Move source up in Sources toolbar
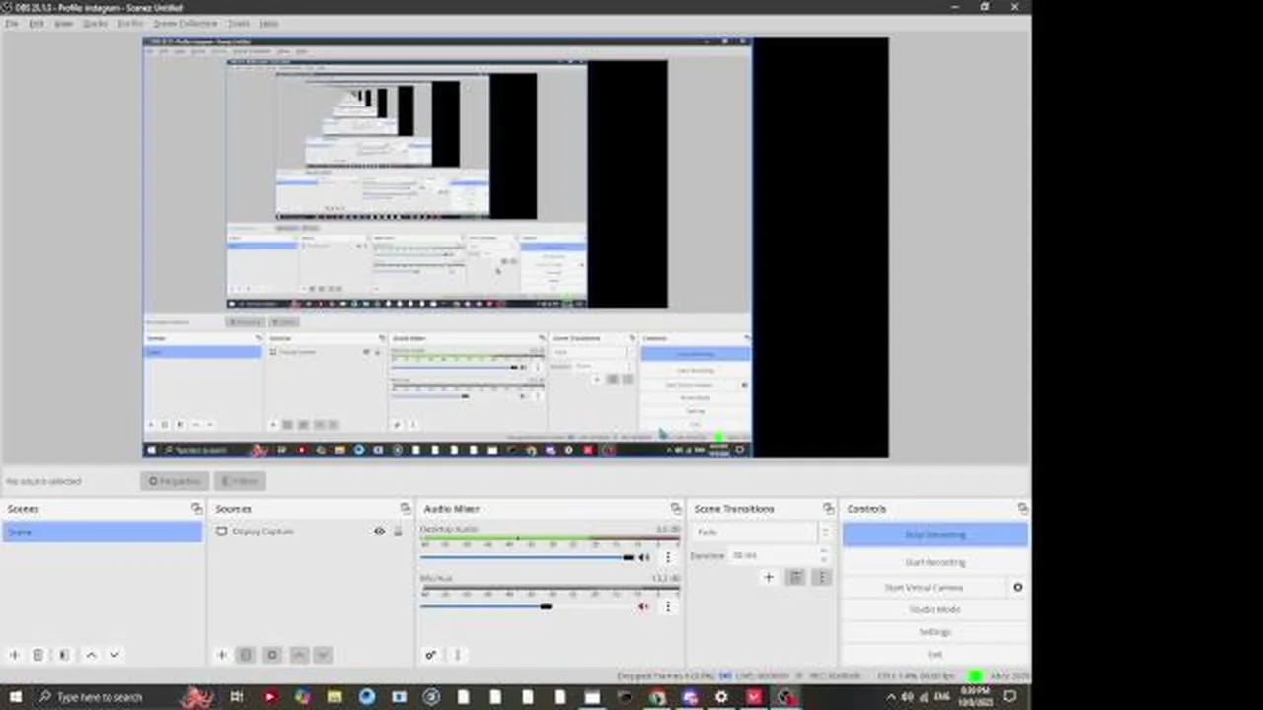 click(298, 655)
